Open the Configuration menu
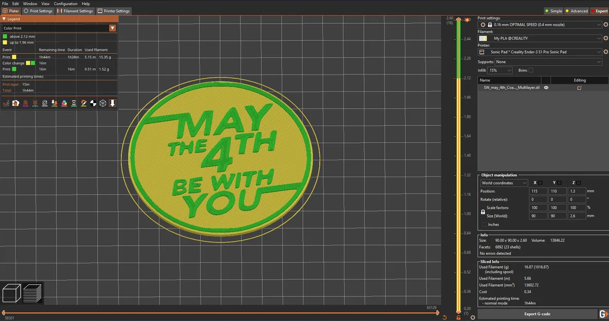Viewport: 609px width, 321px height. click(x=65, y=4)
